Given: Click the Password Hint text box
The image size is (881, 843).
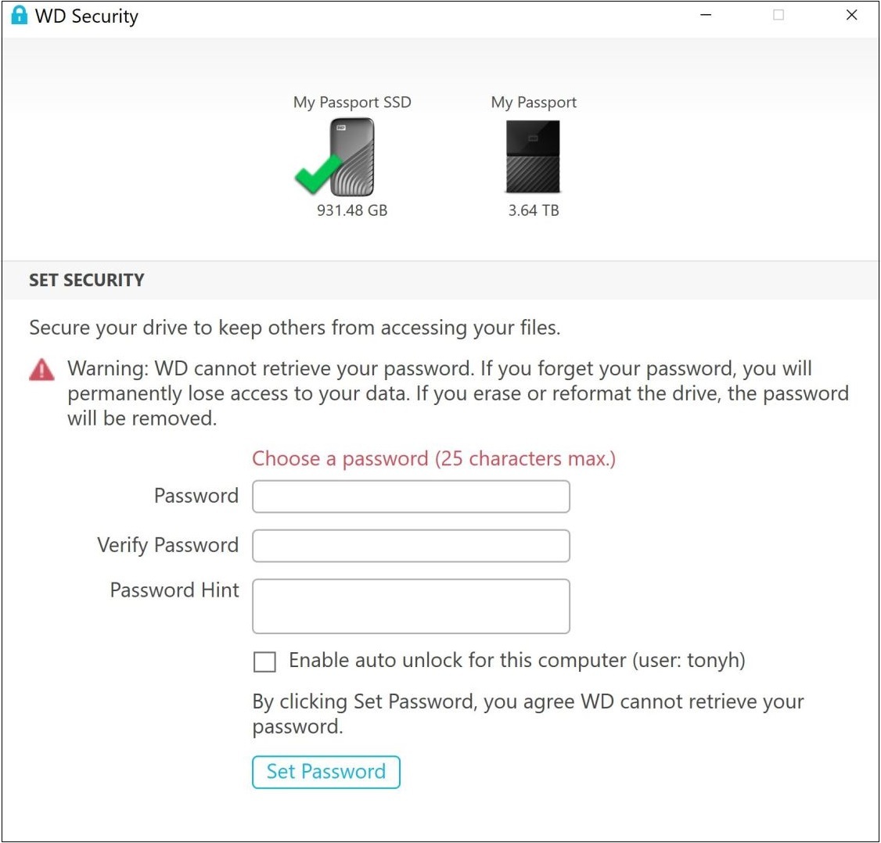Looking at the screenshot, I should click(x=410, y=605).
